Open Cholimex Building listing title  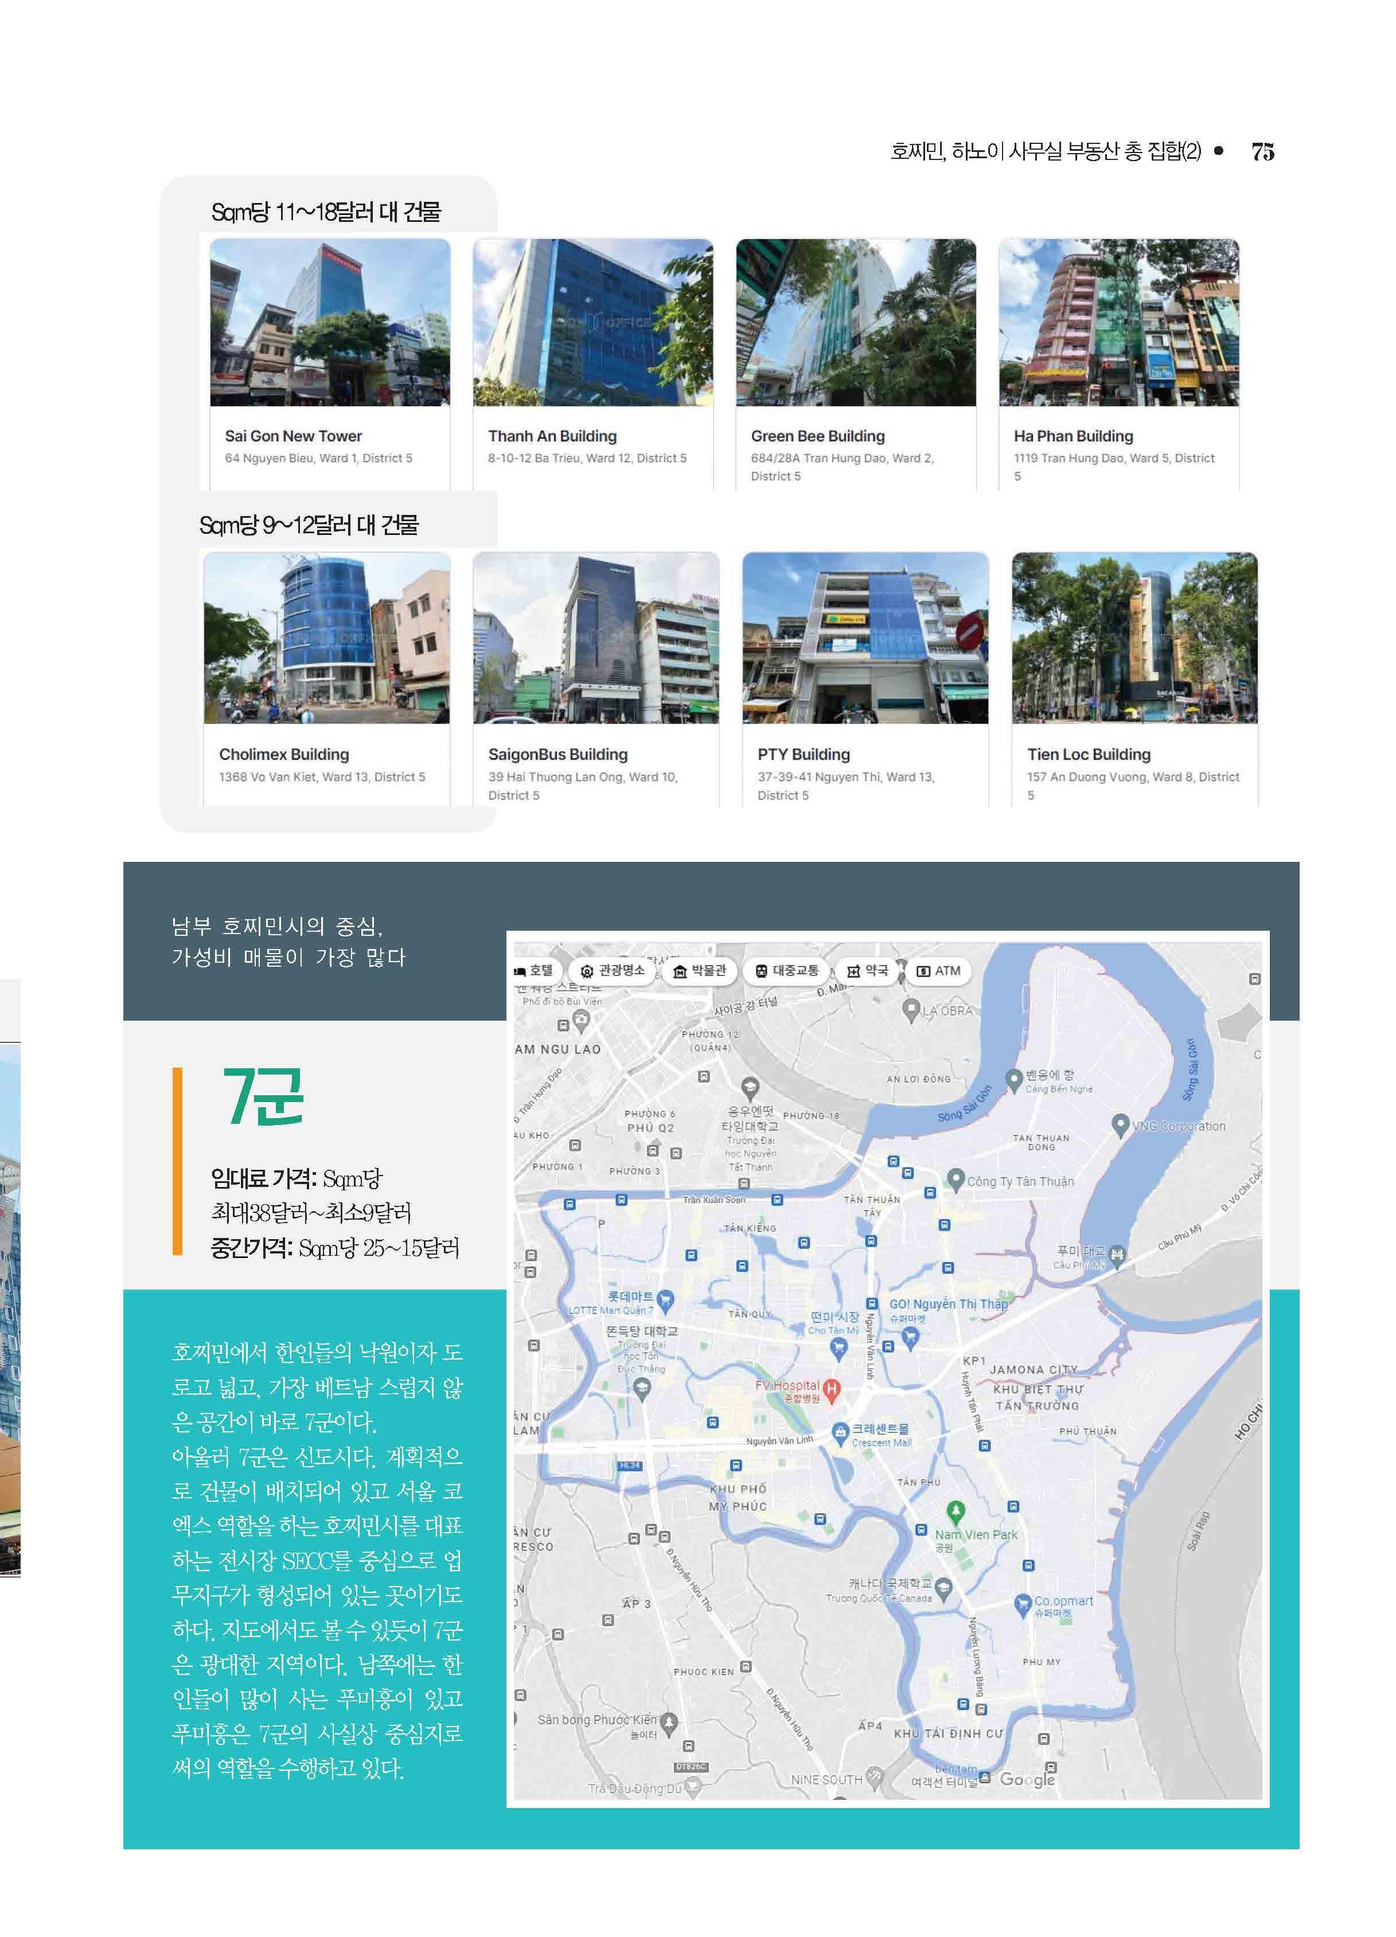click(x=284, y=754)
